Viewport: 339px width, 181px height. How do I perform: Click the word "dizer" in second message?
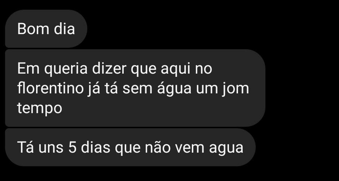[x=109, y=69]
